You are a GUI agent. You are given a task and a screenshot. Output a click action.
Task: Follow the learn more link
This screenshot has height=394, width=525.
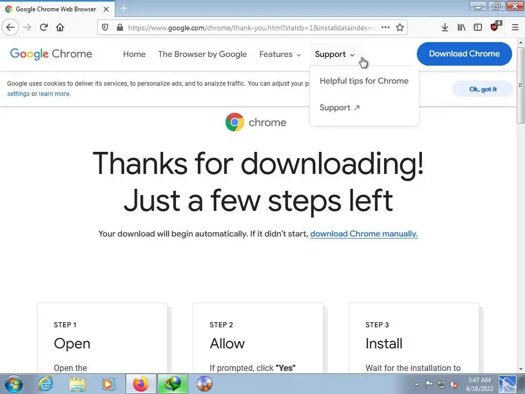[x=54, y=94]
